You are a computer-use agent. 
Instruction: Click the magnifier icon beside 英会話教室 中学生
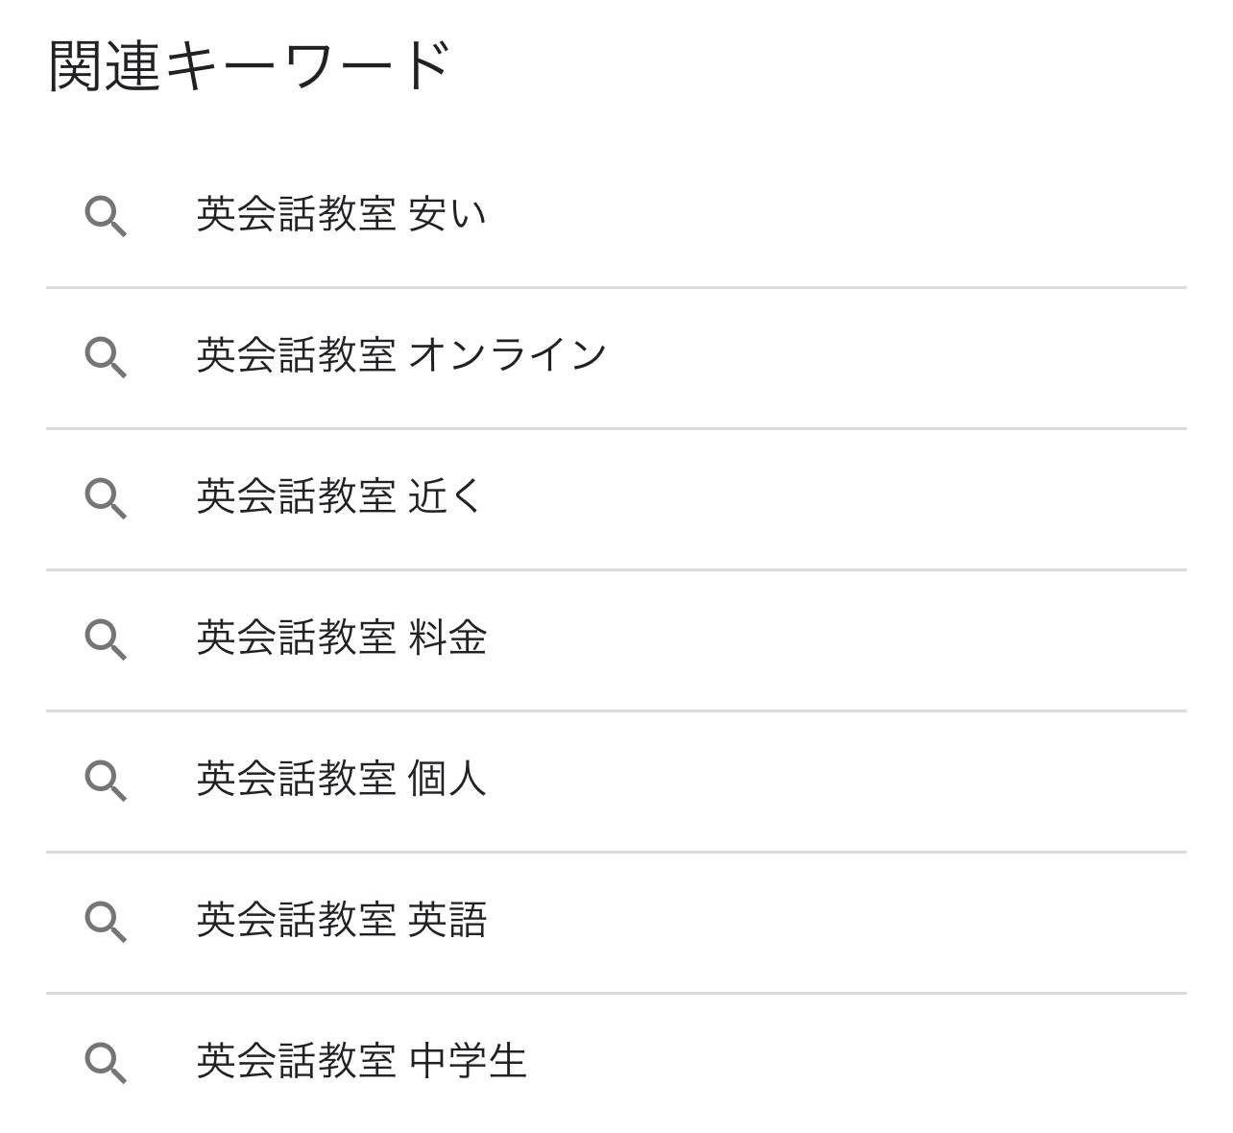[x=109, y=1062]
